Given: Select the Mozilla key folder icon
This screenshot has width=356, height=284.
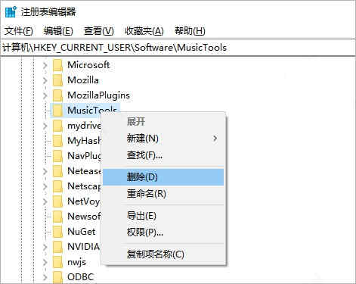Looking at the screenshot, I should coord(57,80).
